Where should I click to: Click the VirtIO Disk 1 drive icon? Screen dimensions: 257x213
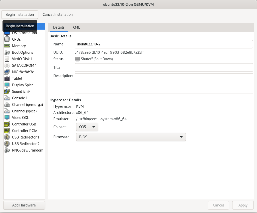(x=7, y=59)
